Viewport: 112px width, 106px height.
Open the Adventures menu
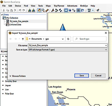[72, 6]
